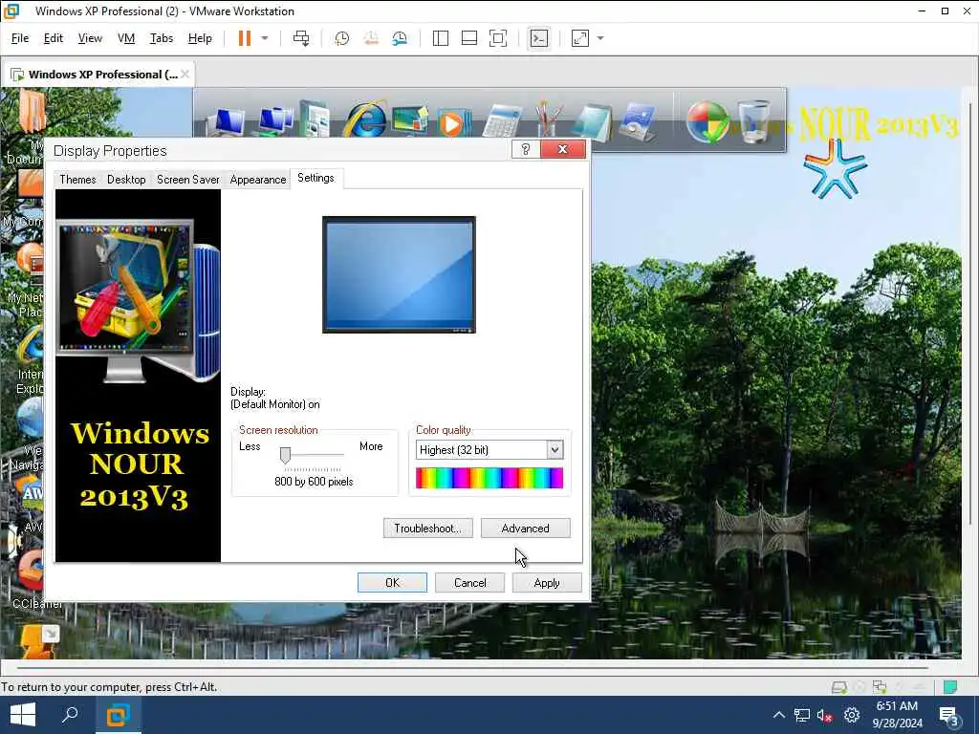
Task: Open the VMware console view icon
Action: coord(539,38)
